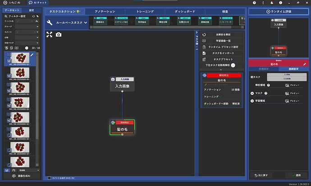Check the checkbox on 001_OK image
The height and width of the screenshot is (186, 311).
click(x=9, y=136)
